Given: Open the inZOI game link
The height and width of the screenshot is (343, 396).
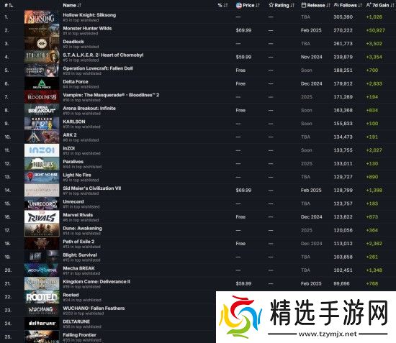Looking at the screenshot, I should (x=68, y=148).
